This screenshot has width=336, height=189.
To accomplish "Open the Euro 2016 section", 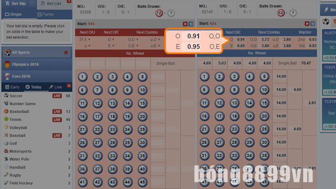I will 37,76.
